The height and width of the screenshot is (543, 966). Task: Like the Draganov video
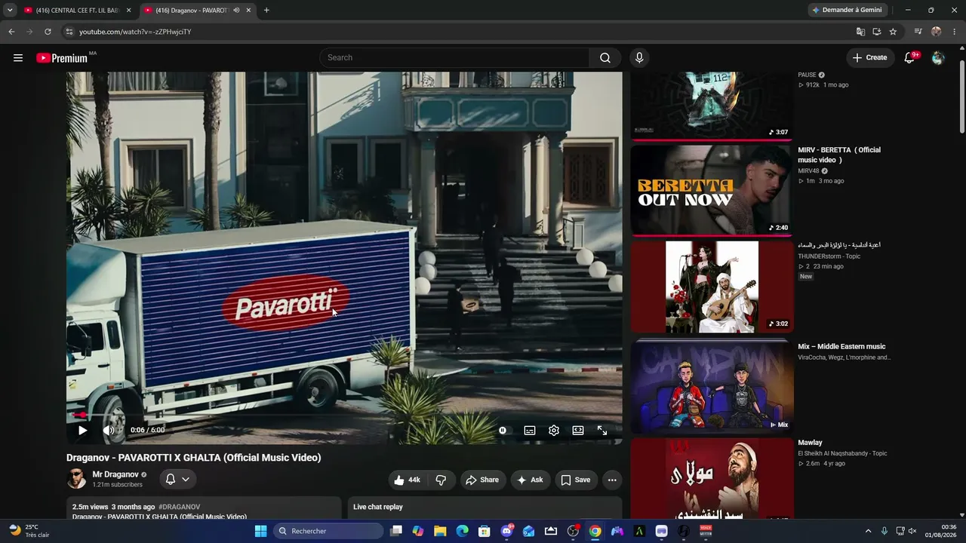tap(407, 480)
